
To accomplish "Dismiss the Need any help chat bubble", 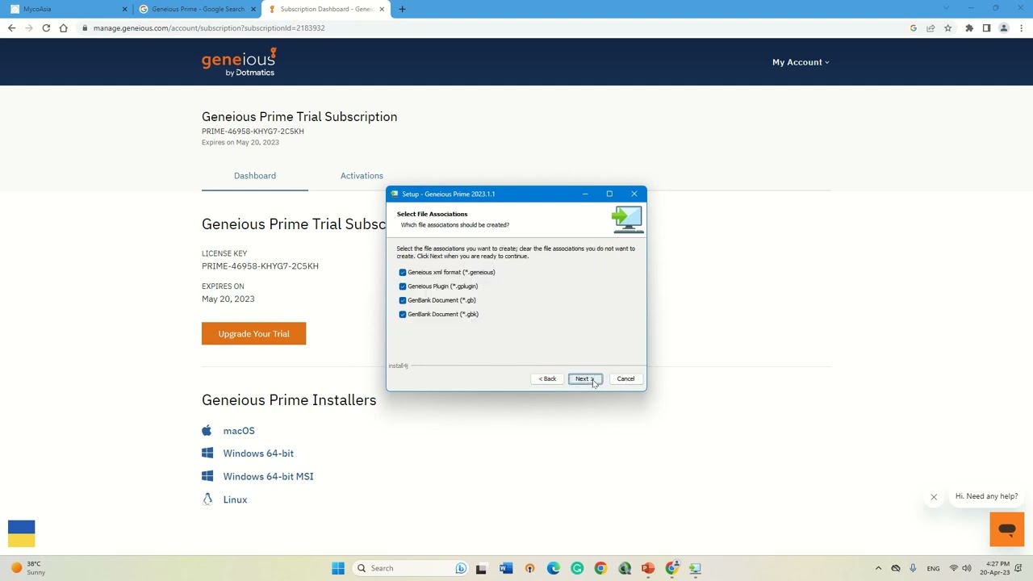I will tap(934, 497).
